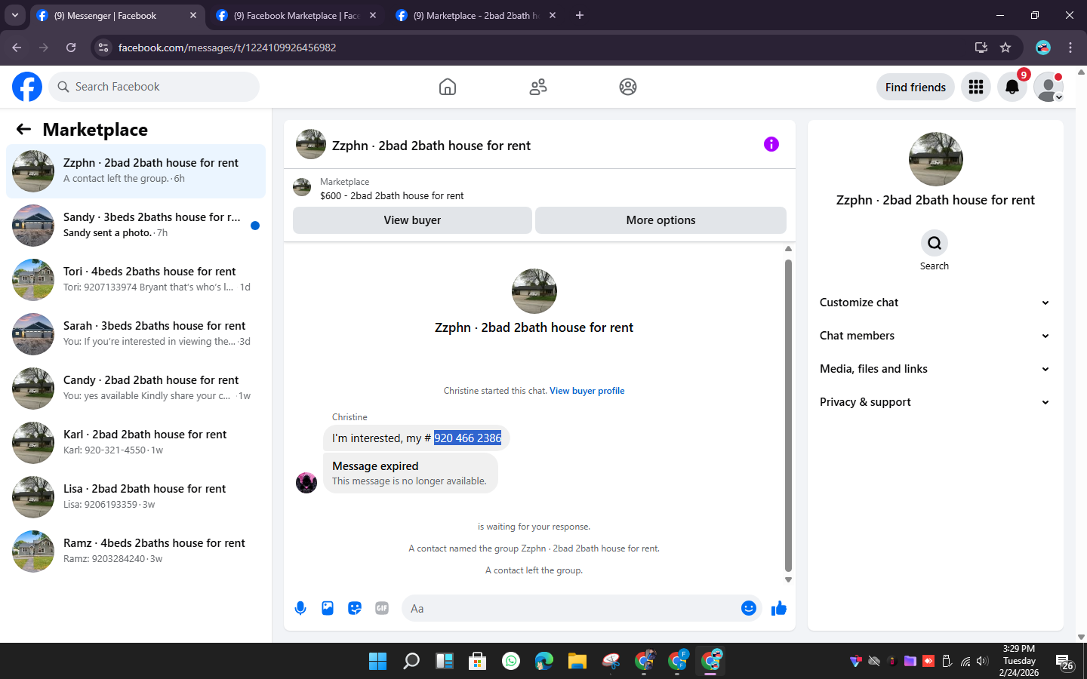Viewport: 1087px width, 679px height.
Task: Click the Find friends button
Action: point(915,87)
